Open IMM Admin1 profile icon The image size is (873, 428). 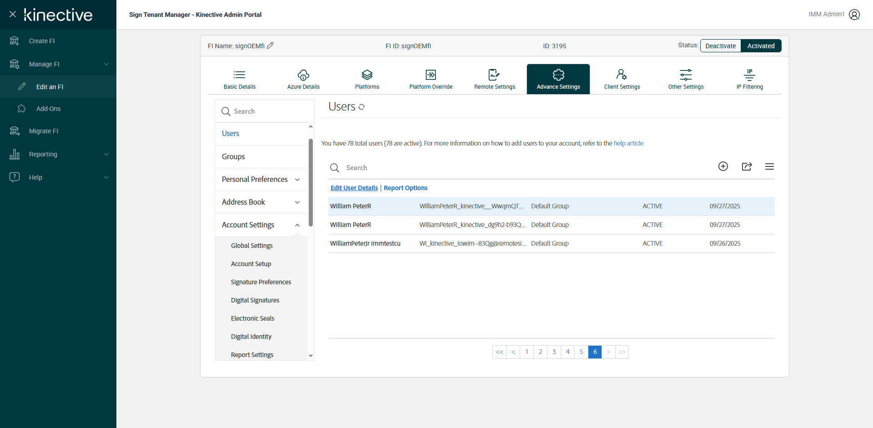tap(854, 15)
